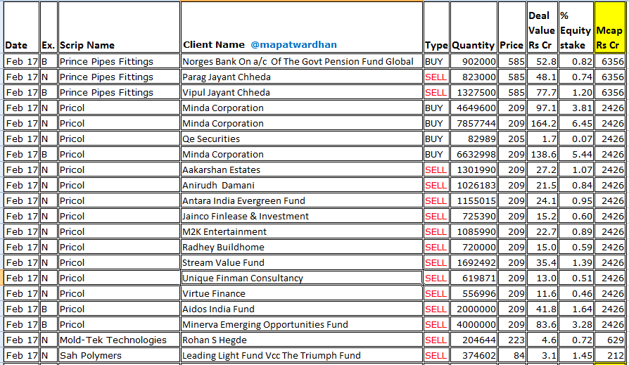Select quantity 6632998 cell
The image size is (629, 365).
pyautogui.click(x=474, y=155)
